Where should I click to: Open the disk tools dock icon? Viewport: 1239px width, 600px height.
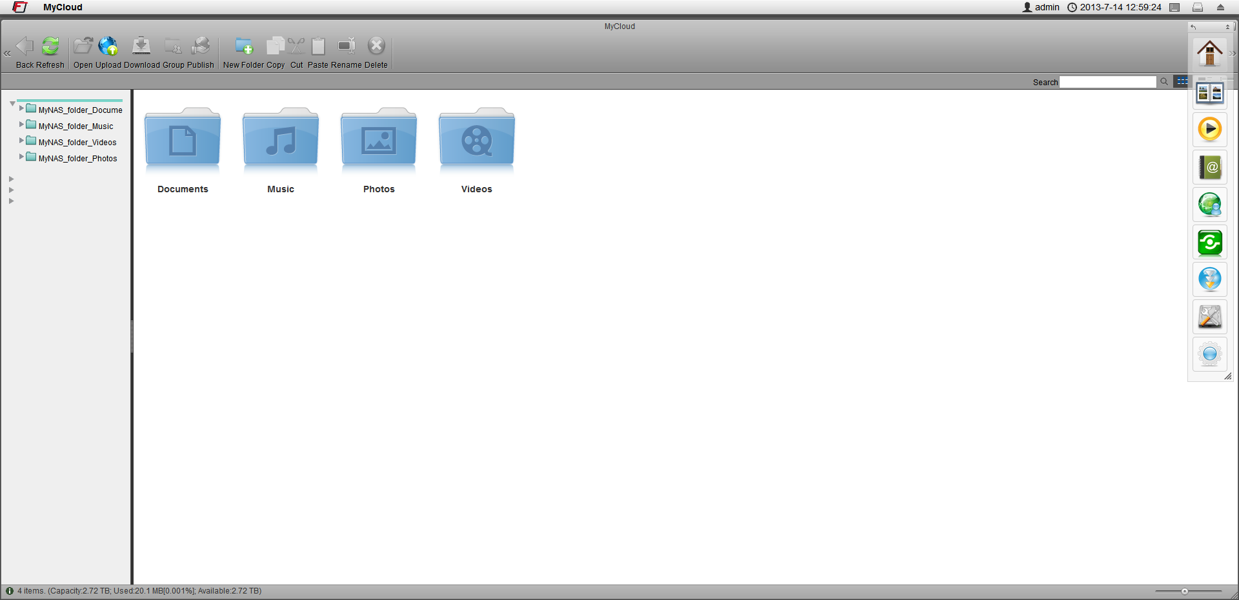point(1210,317)
